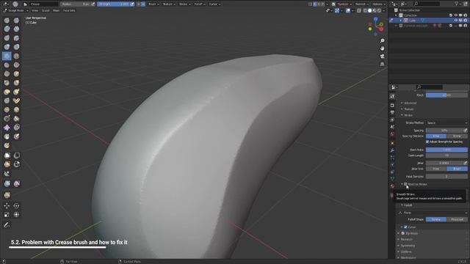Set Spacing Distance to Scene
The height and width of the screenshot is (264, 470).
tap(457, 136)
